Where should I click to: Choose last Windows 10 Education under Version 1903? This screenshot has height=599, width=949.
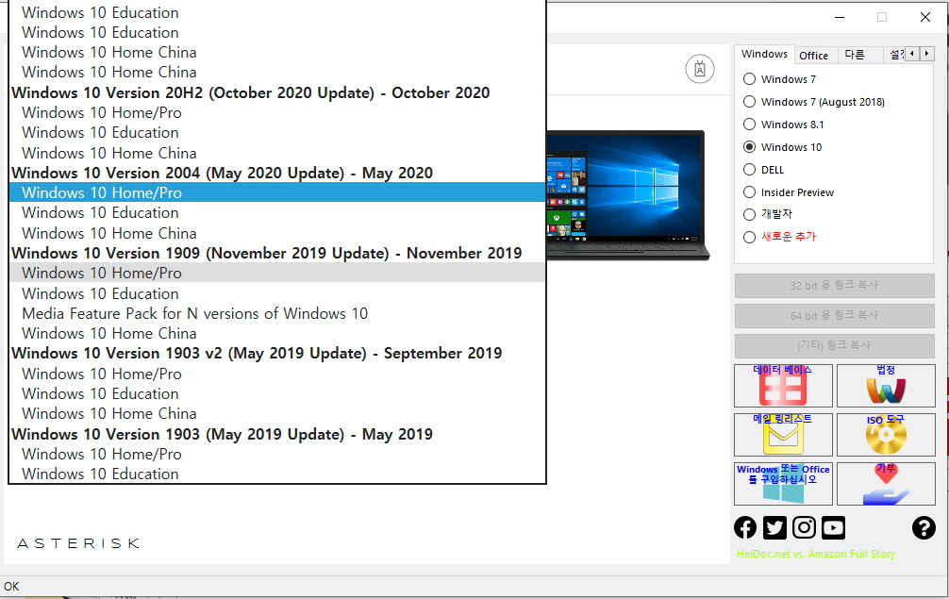277,474
